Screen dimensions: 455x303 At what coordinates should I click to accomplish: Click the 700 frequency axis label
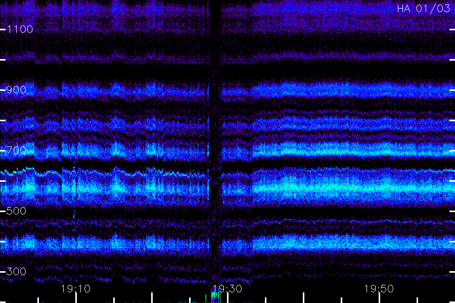click(x=16, y=150)
